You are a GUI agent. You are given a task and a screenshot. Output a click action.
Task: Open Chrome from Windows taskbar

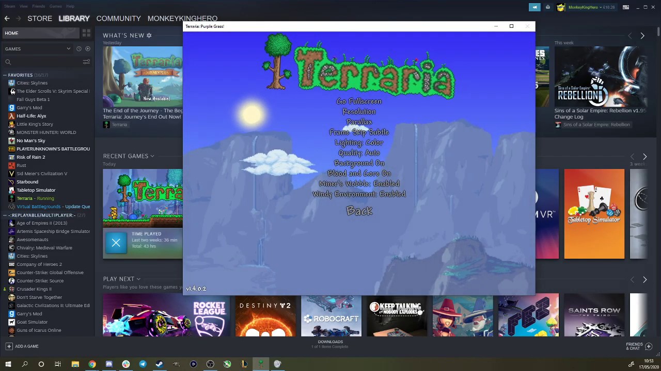[x=92, y=364]
